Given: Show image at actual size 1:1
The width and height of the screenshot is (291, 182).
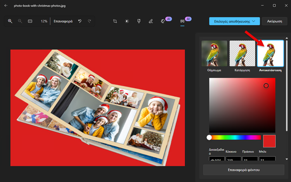Looking at the screenshot, I should click(30, 21).
